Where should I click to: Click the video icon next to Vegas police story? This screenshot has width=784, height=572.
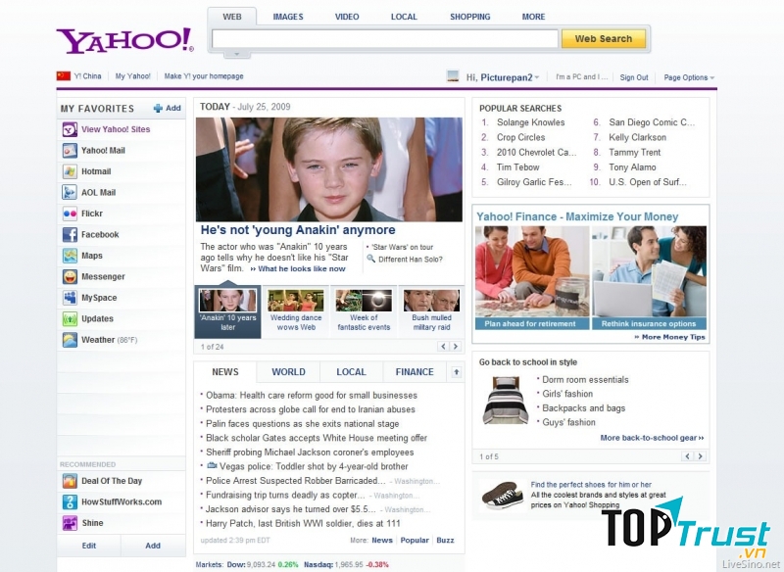point(212,465)
